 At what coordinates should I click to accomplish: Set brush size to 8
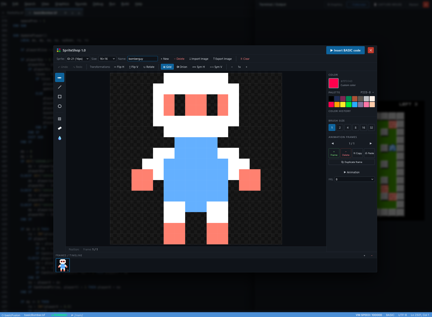355,128
